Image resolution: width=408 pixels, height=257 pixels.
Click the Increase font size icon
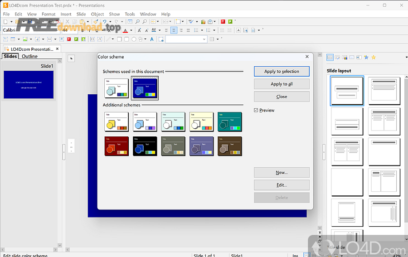[x=140, y=30]
